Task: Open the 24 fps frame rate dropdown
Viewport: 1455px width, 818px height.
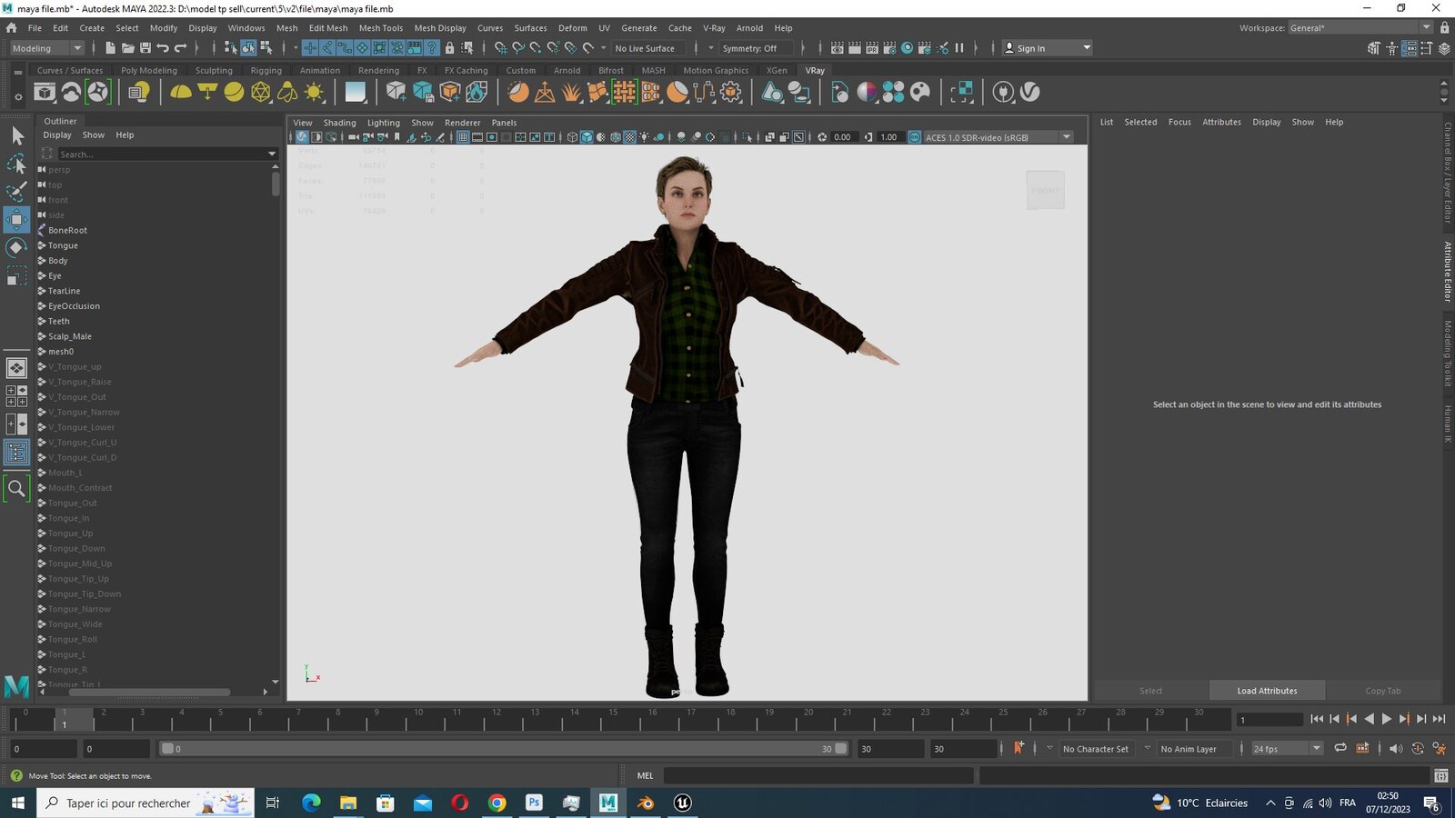Action: click(1286, 749)
